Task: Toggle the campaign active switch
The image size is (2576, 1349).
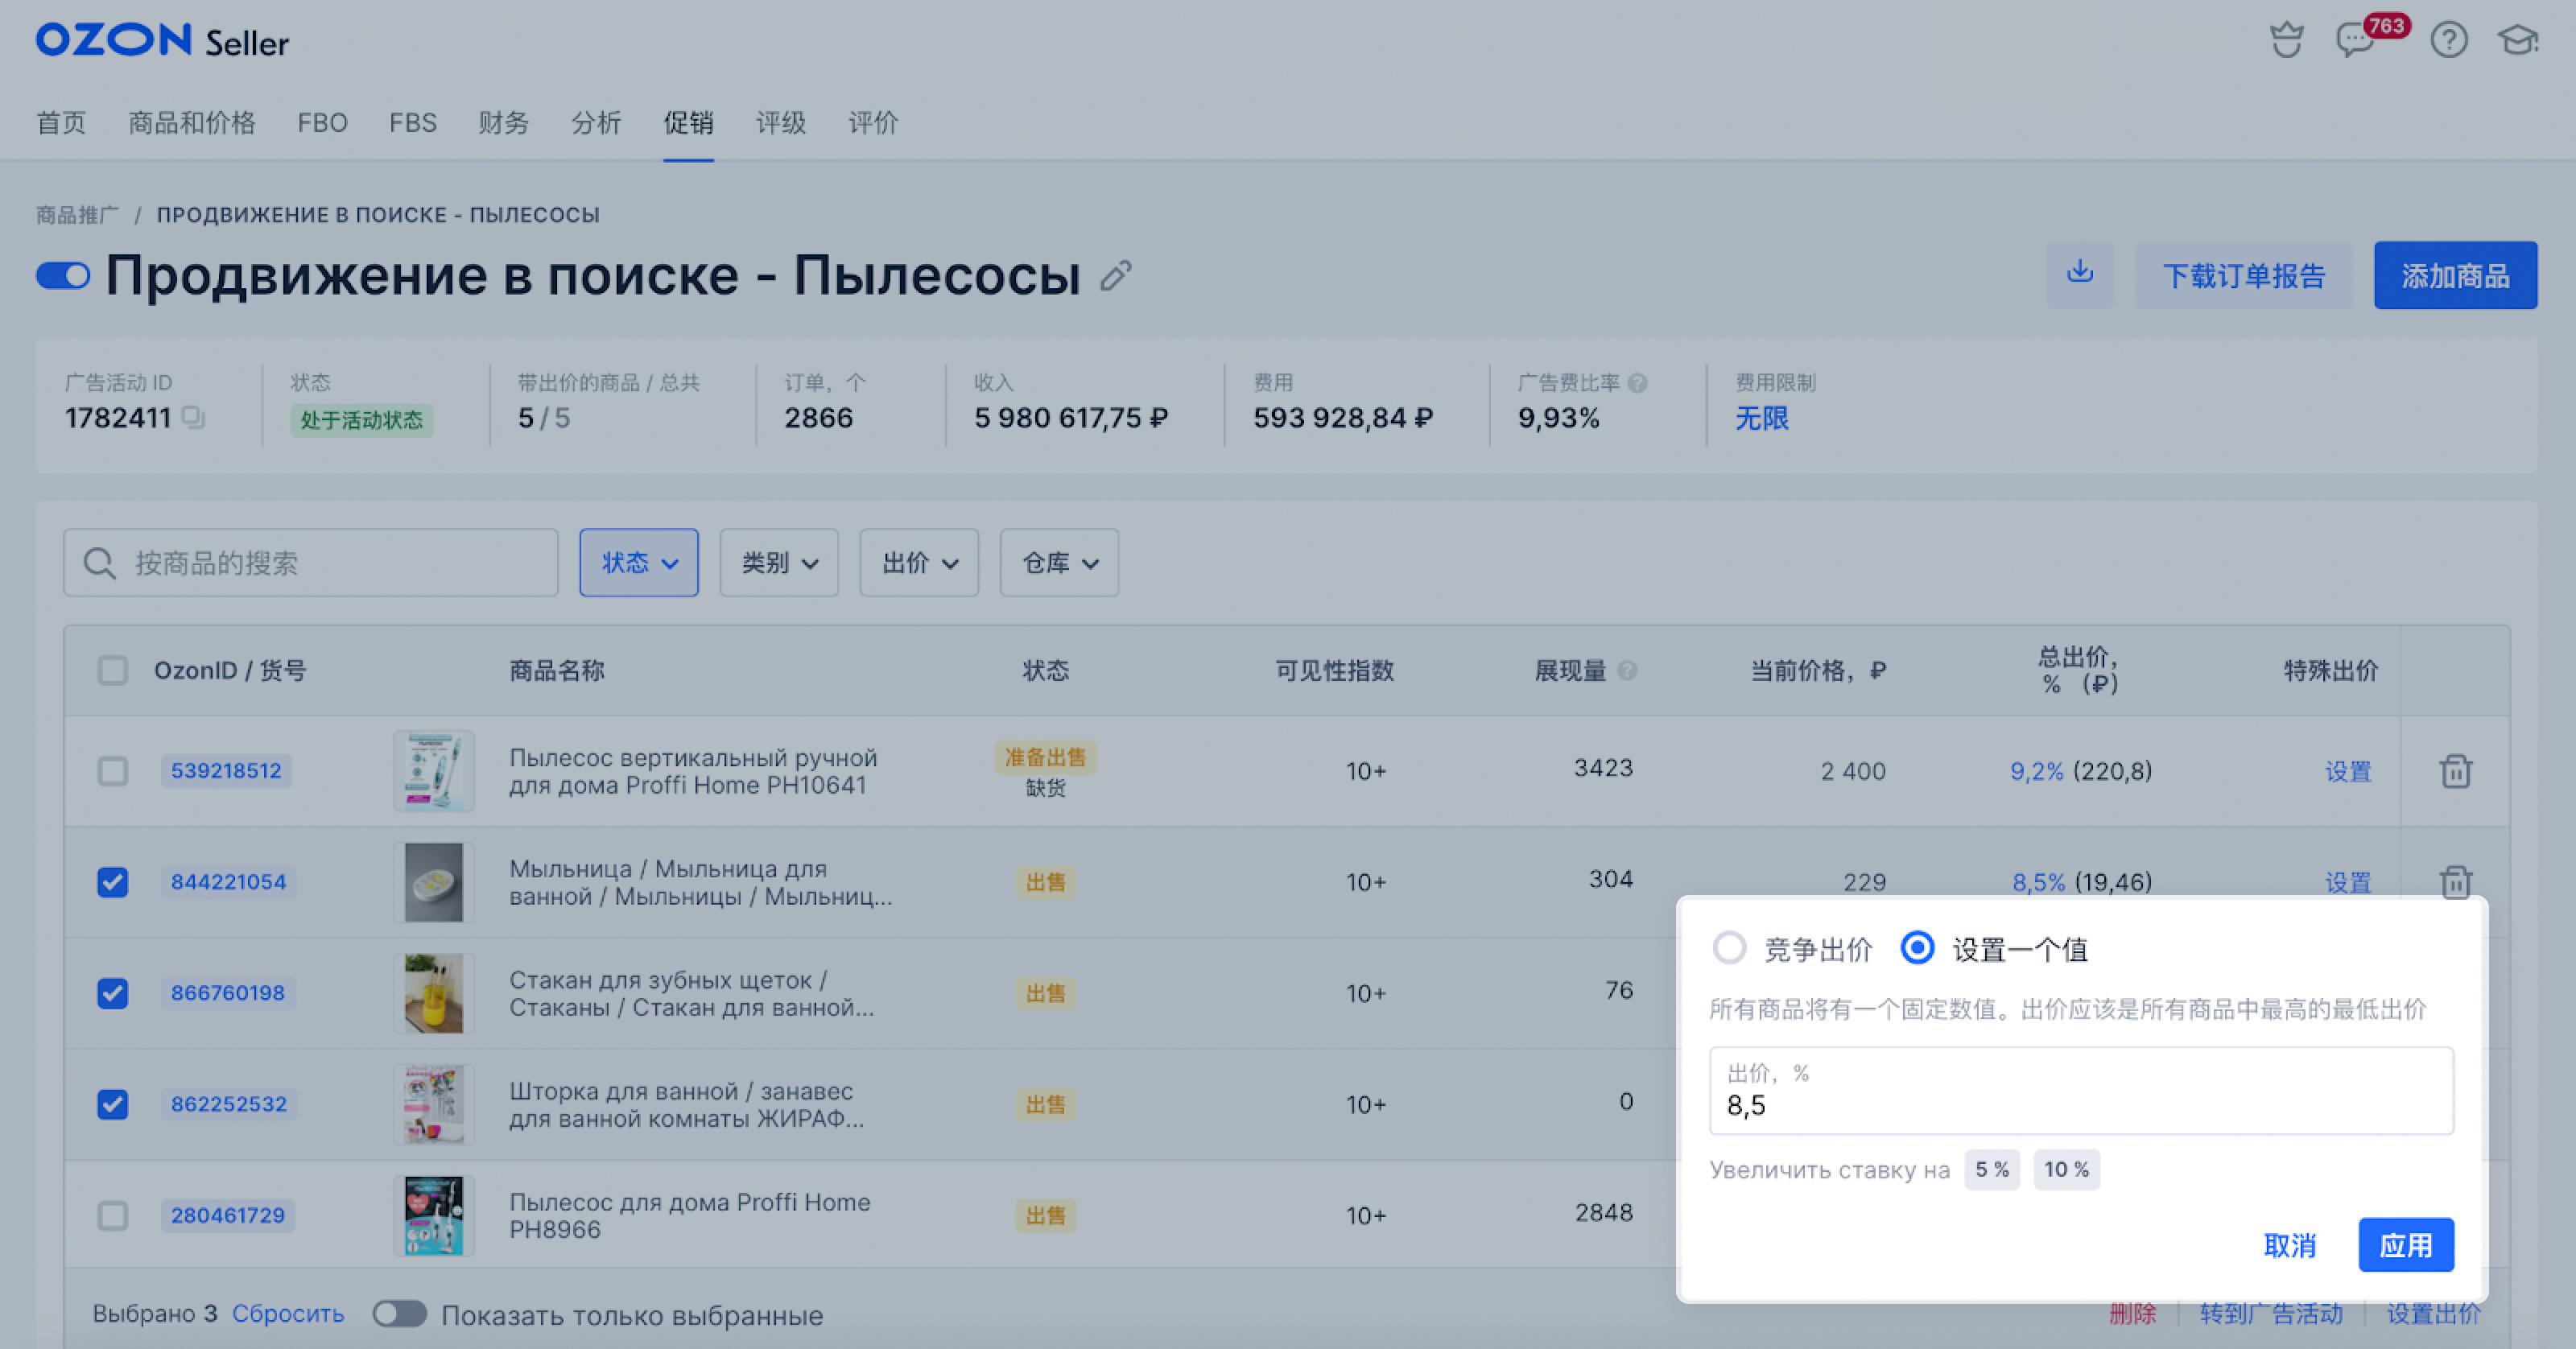Action: 62,275
